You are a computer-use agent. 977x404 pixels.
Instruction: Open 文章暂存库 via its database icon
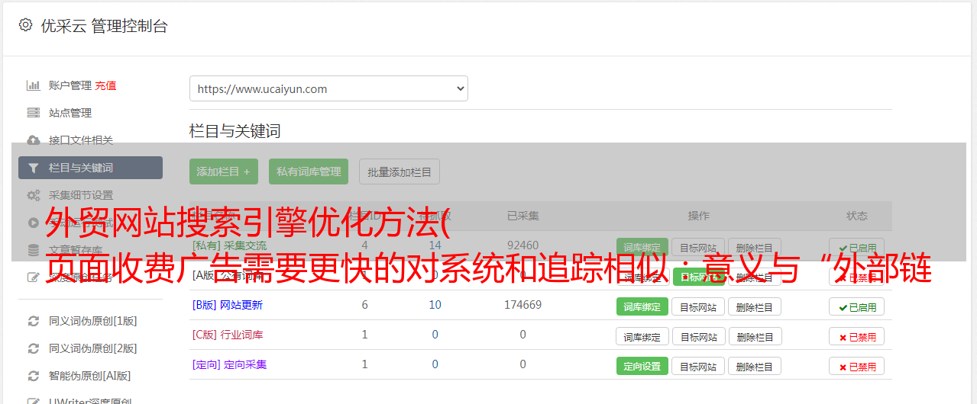(x=33, y=250)
